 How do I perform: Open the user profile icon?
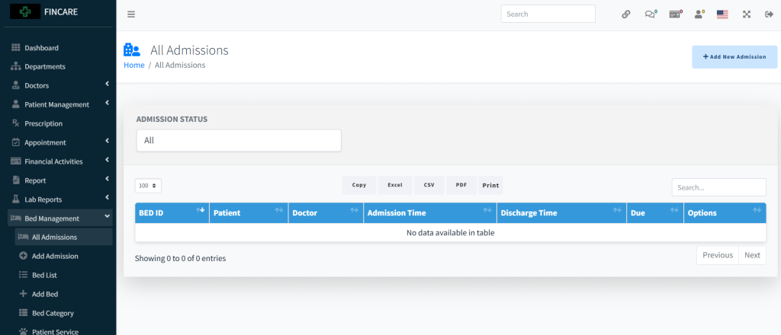(x=698, y=14)
